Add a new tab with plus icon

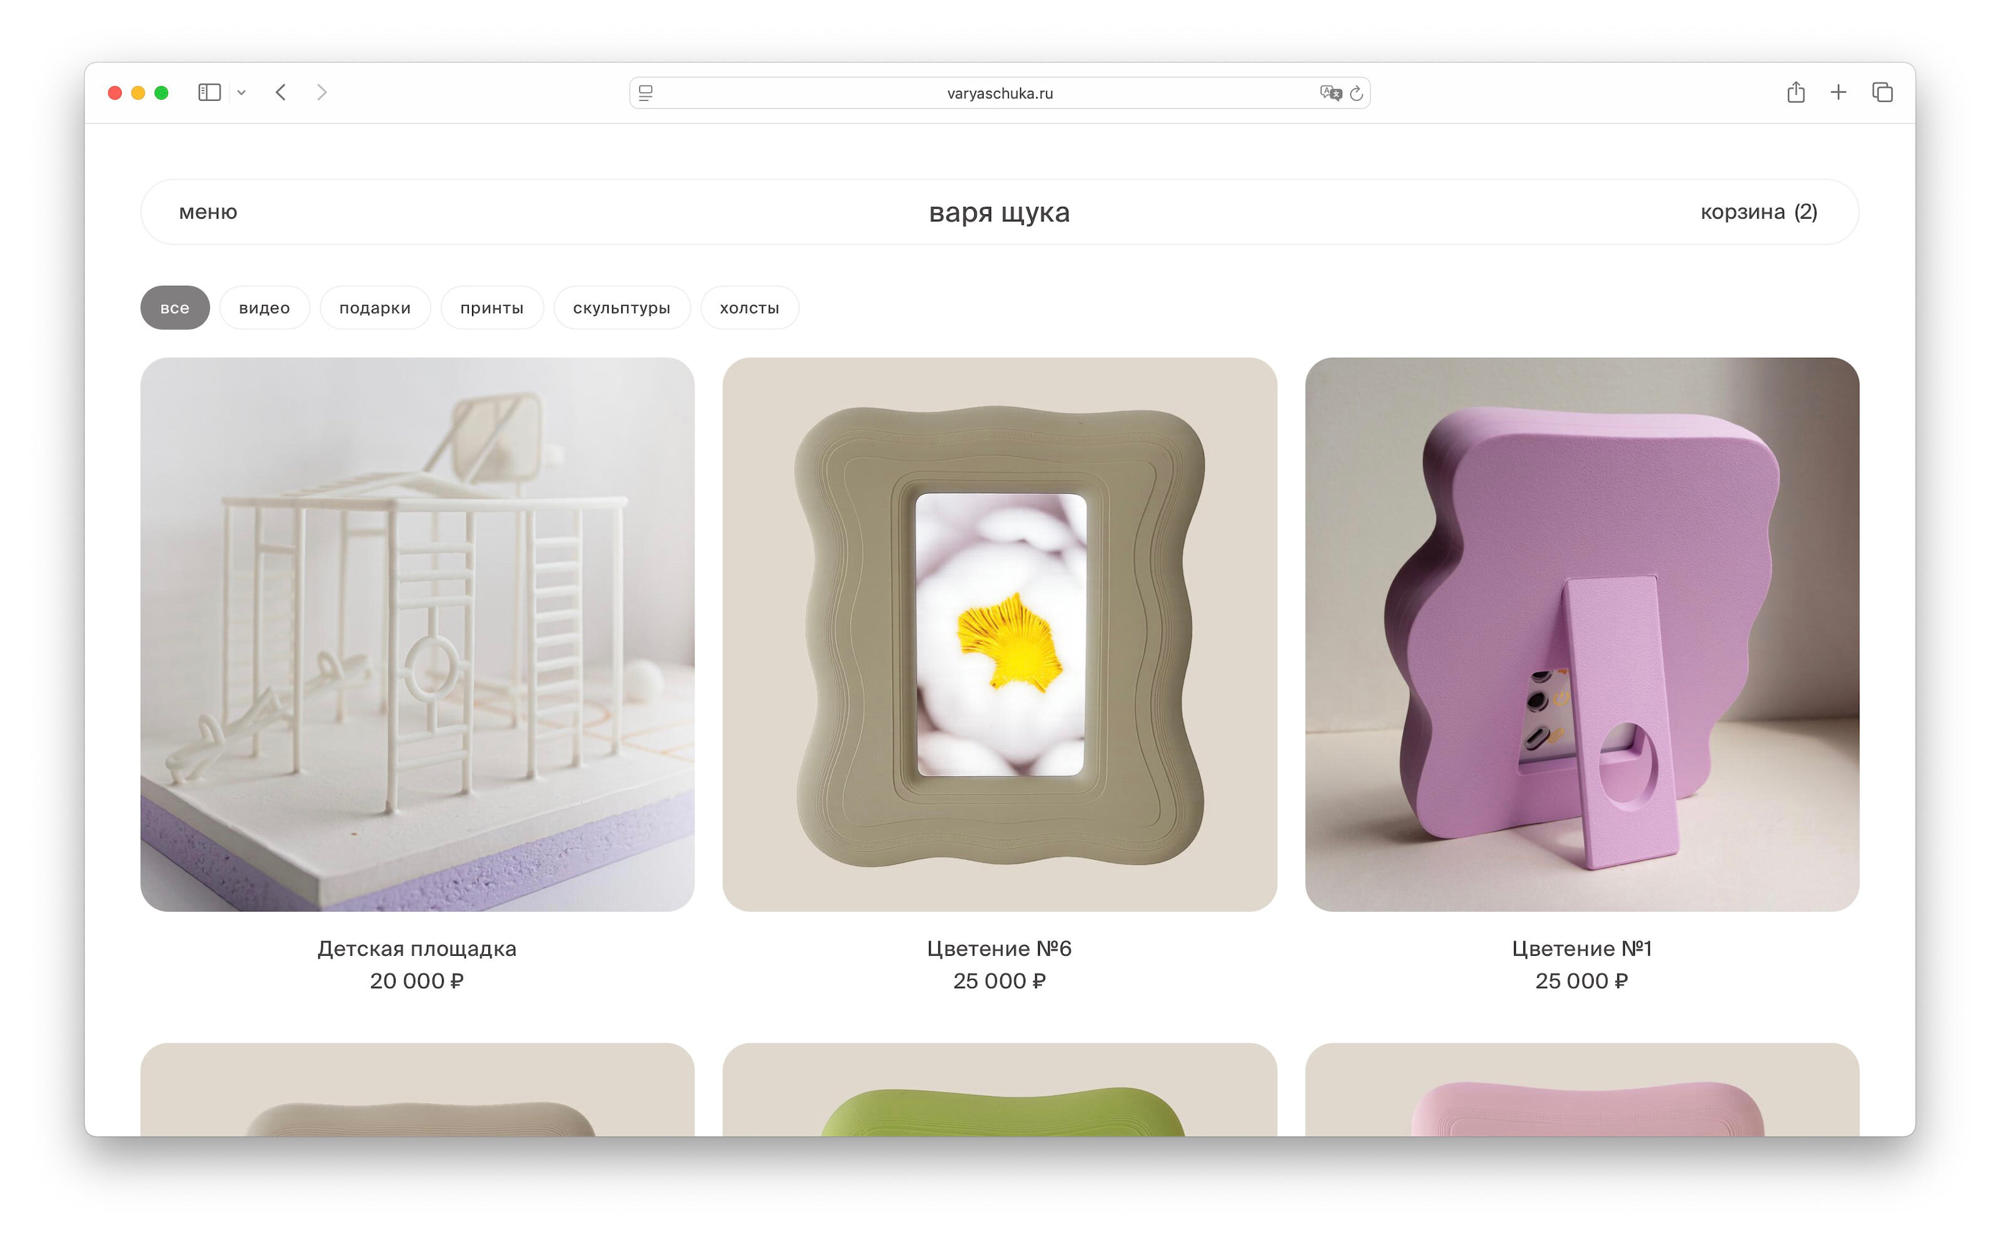(1837, 91)
